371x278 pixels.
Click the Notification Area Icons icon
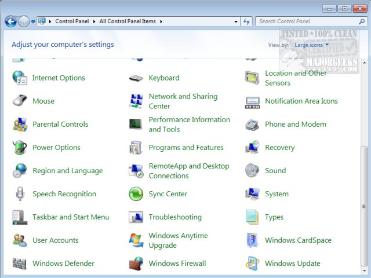(252, 103)
